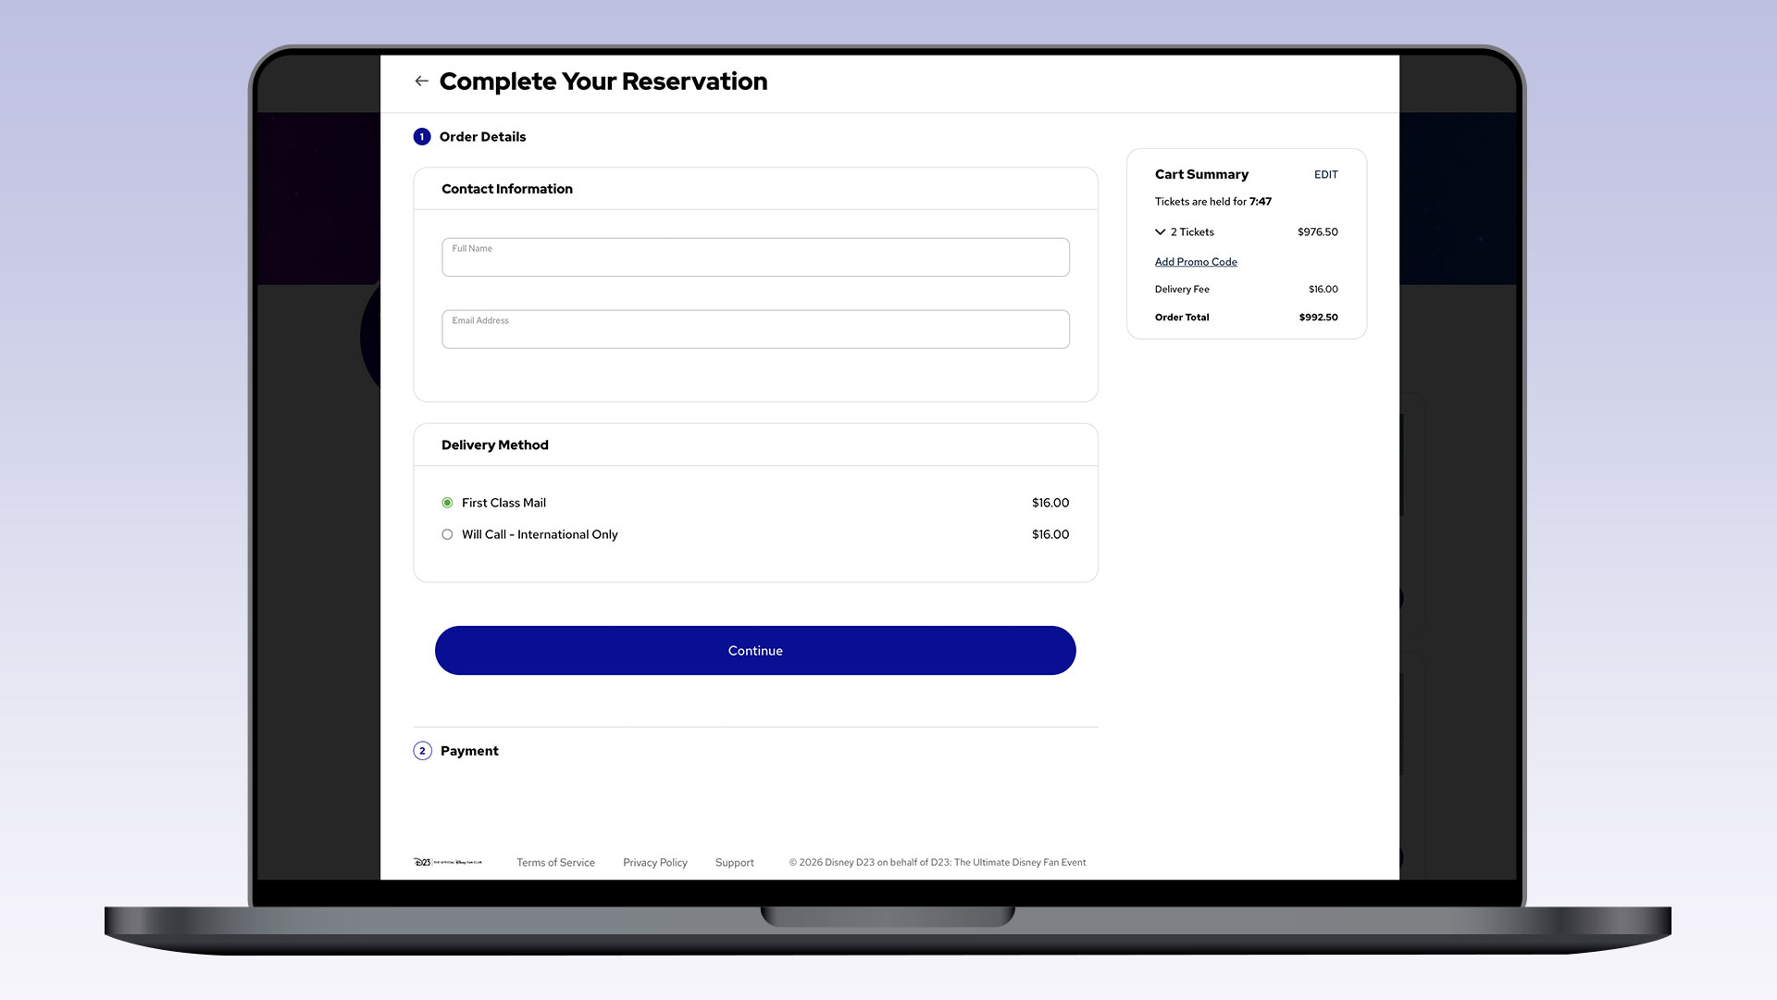The height and width of the screenshot is (1000, 1777).
Task: Click the First Class Mail $16.00 price
Action: [x=1050, y=503]
